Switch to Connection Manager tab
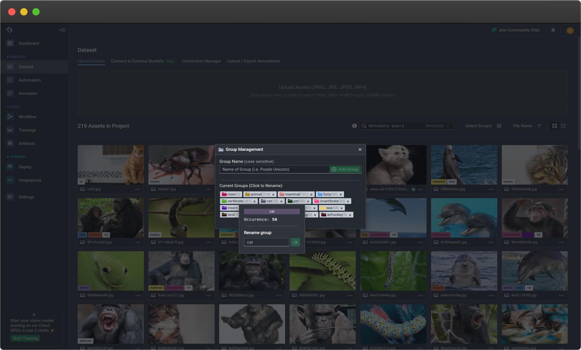The image size is (581, 350). (201, 61)
